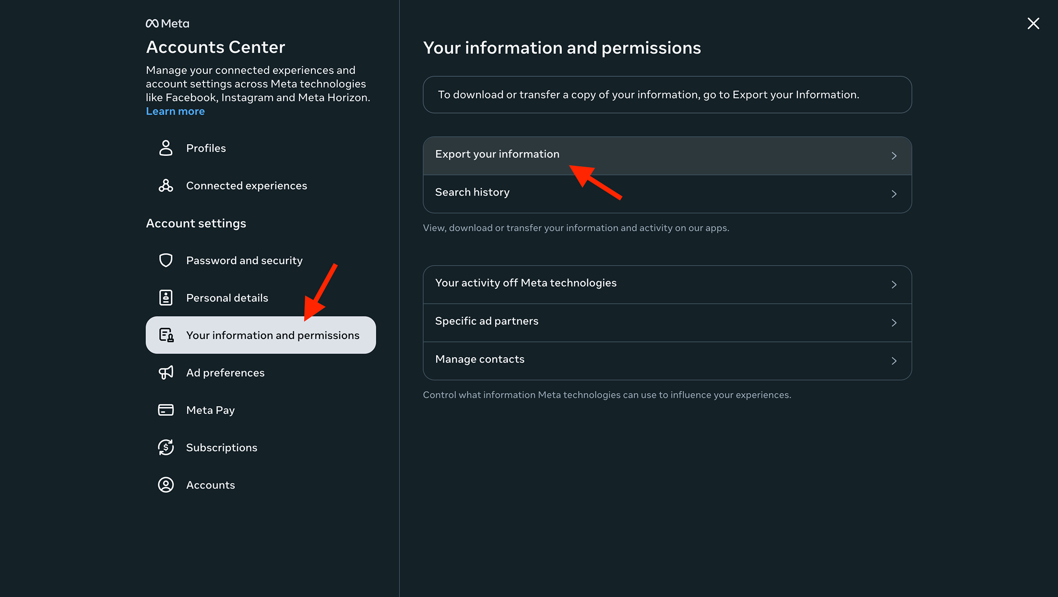Click the Accounts circle icon
The width and height of the screenshot is (1058, 597).
coord(166,485)
